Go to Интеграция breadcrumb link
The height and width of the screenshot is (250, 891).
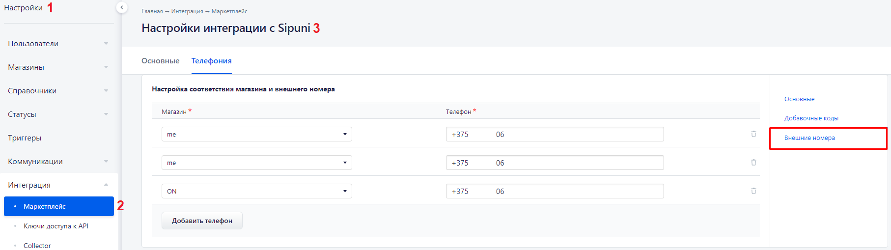187,11
